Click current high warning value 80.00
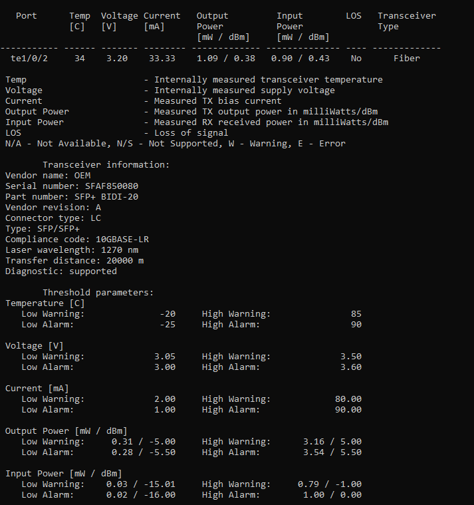This screenshot has width=474, height=505. click(348, 399)
